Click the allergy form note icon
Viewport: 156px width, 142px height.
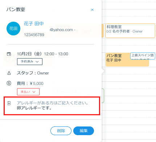pyautogui.click(x=9, y=103)
